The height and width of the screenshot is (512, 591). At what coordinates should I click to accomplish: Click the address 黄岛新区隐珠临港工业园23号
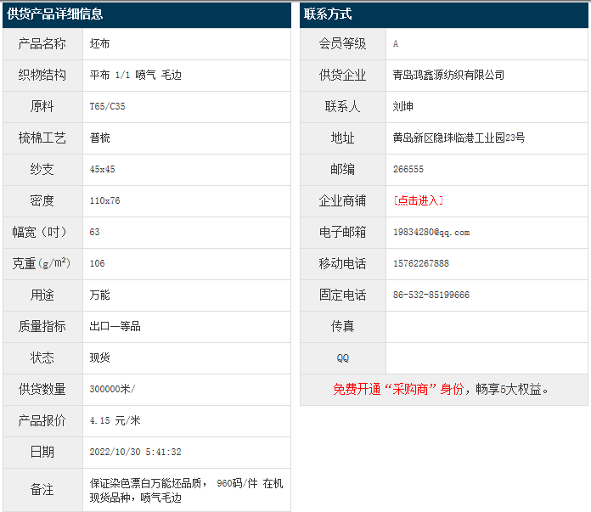(459, 138)
